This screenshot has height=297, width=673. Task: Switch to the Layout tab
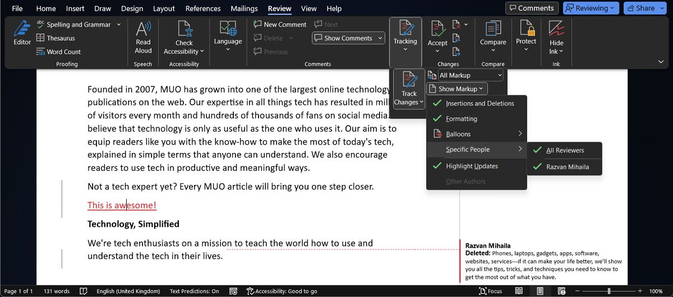(164, 8)
